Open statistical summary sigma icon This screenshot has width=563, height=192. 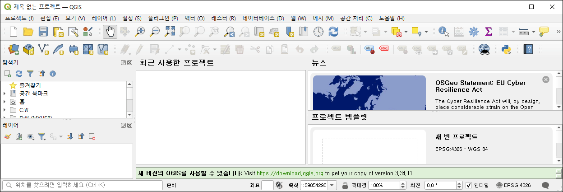tap(488, 32)
